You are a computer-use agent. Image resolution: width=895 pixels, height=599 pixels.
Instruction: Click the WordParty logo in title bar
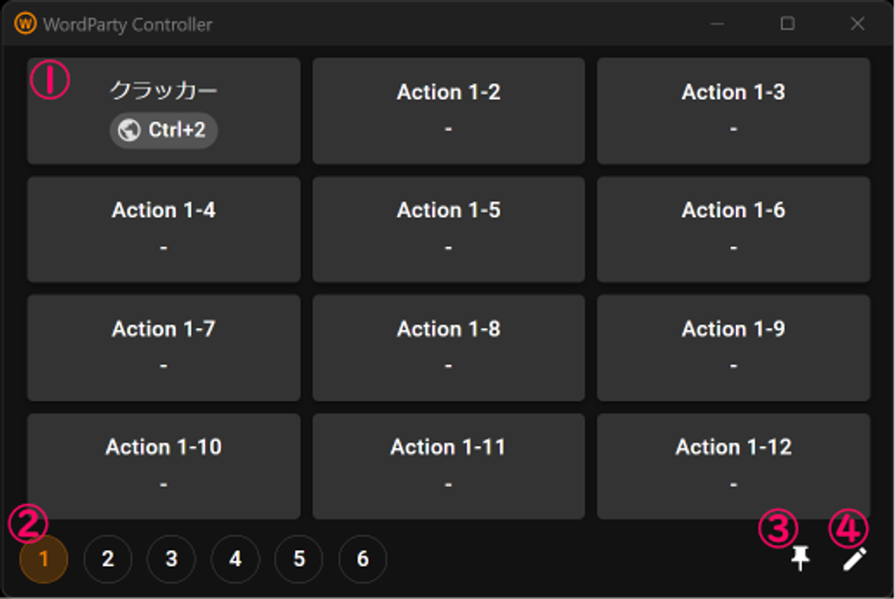(25, 23)
